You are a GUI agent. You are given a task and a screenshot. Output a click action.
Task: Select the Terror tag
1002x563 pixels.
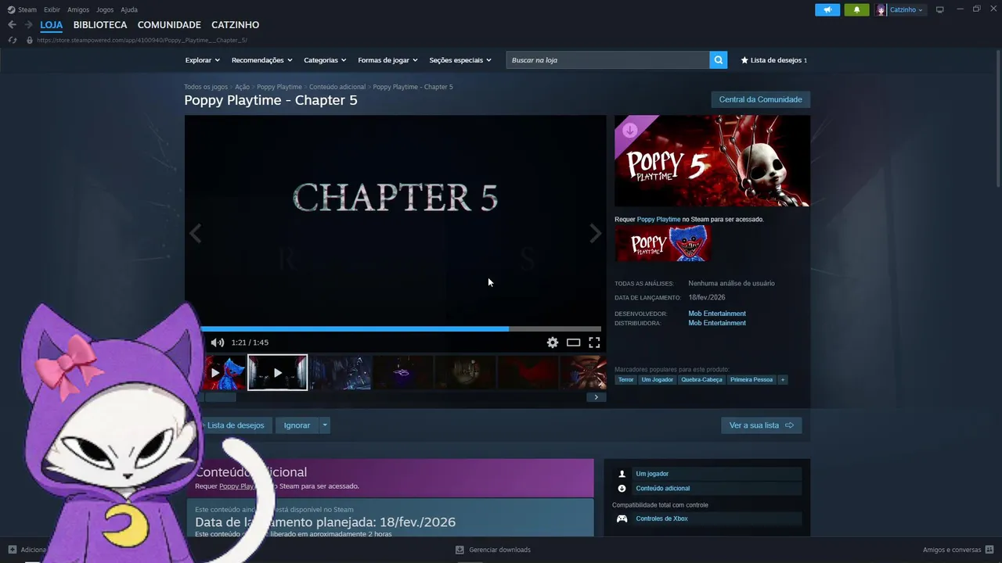pyautogui.click(x=625, y=379)
